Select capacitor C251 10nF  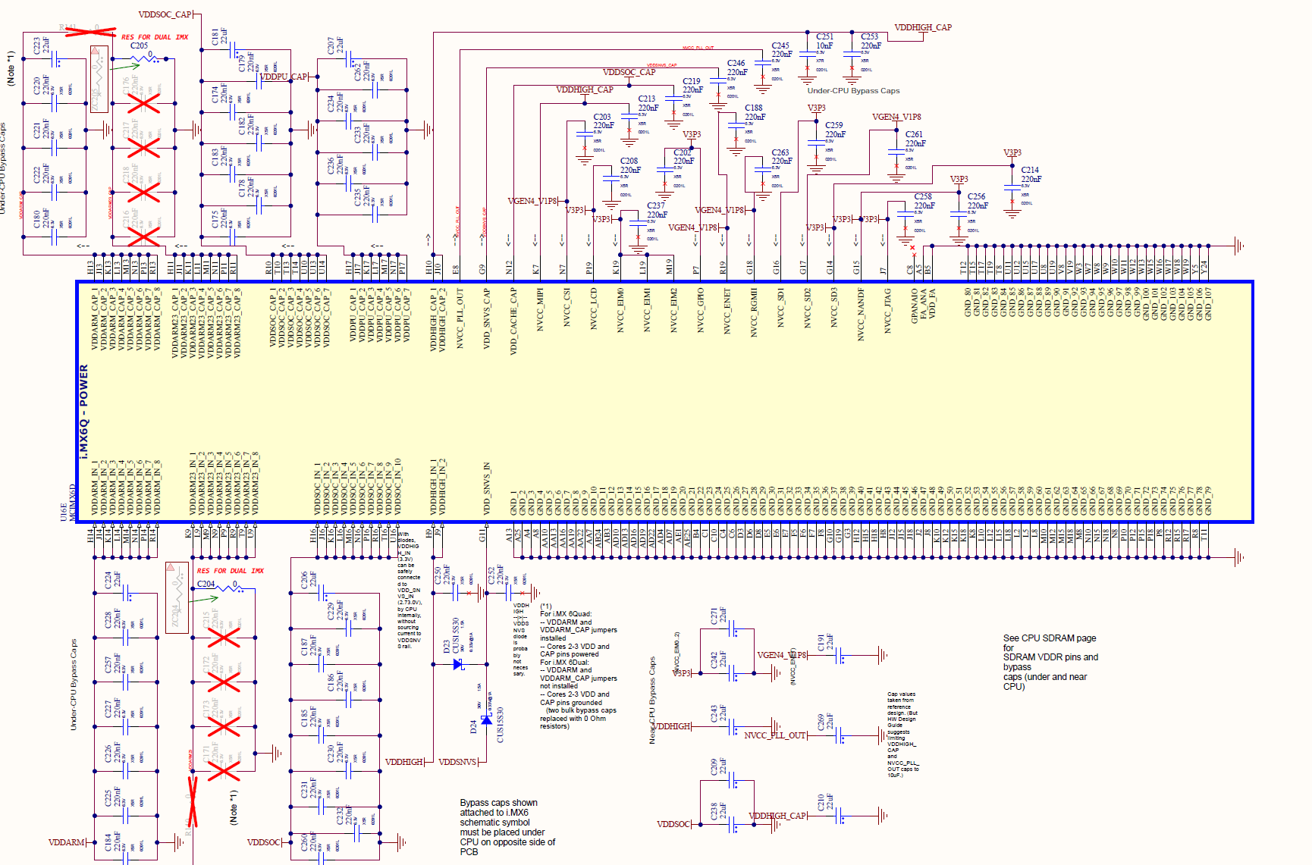pyautogui.click(x=807, y=58)
